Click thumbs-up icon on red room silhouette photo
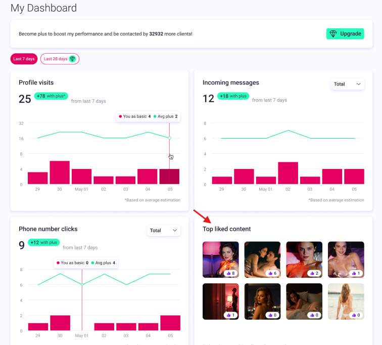This screenshot has width=382, height=345. point(228,315)
